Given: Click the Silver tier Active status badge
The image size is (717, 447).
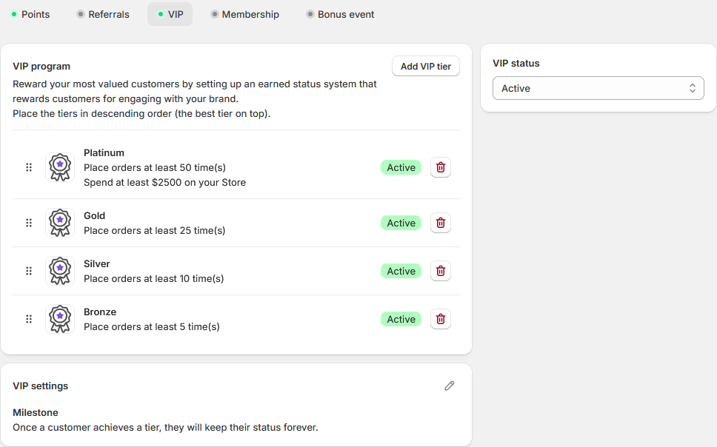Looking at the screenshot, I should 401,271.
